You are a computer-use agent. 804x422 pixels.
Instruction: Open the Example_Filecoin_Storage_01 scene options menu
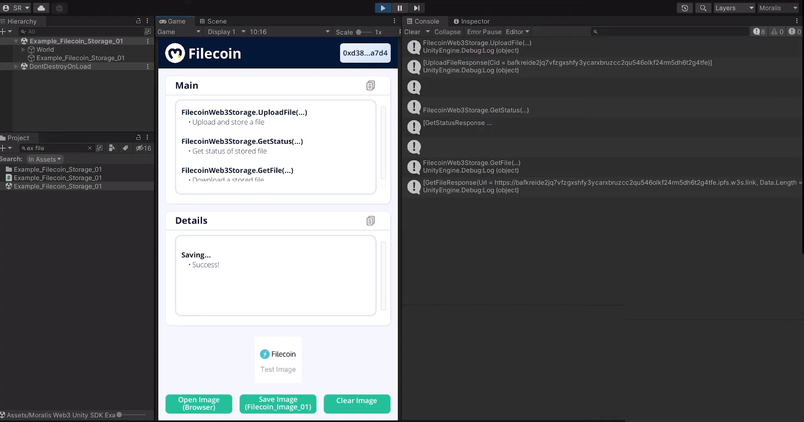[x=148, y=41]
